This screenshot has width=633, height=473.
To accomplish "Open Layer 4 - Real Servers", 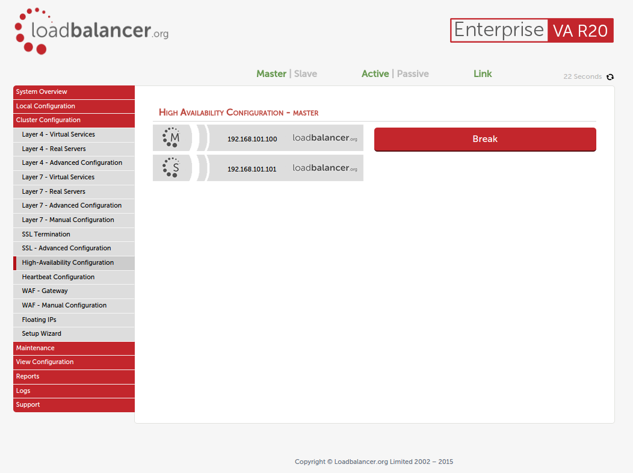I will click(74, 149).
